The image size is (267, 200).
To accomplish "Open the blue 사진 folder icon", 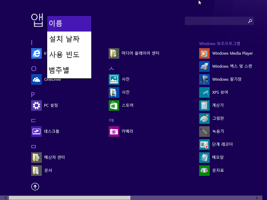I will [x=114, y=92].
